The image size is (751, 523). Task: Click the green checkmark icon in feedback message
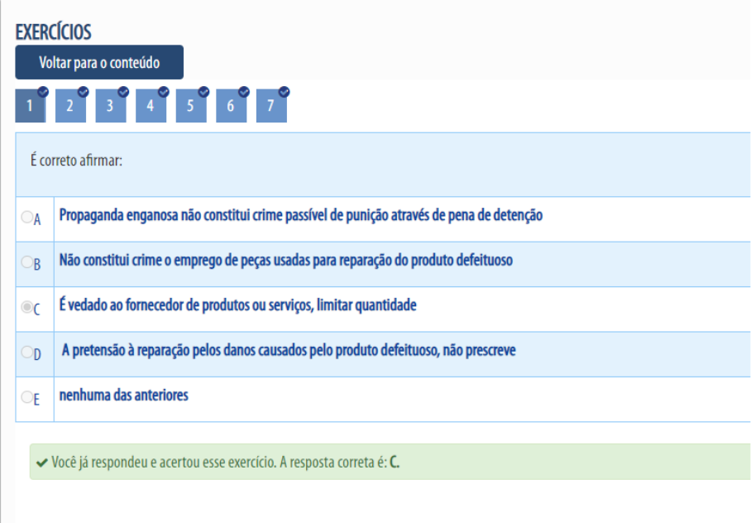click(41, 462)
